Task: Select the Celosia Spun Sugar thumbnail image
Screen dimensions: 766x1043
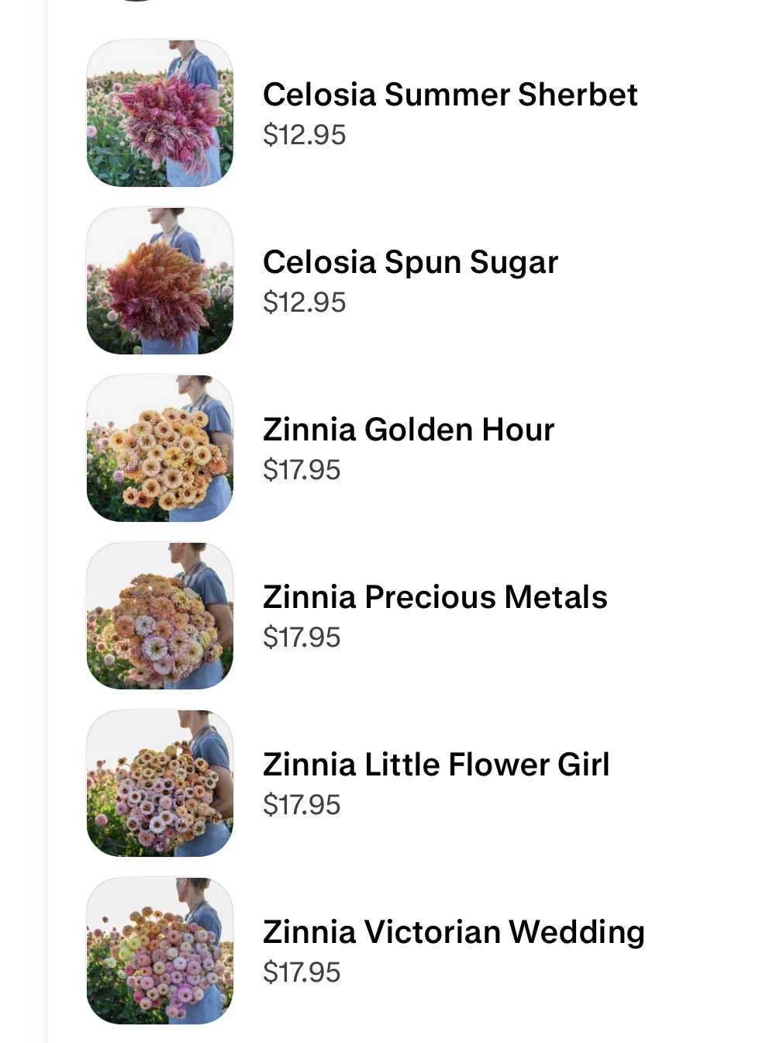Action: (160, 281)
